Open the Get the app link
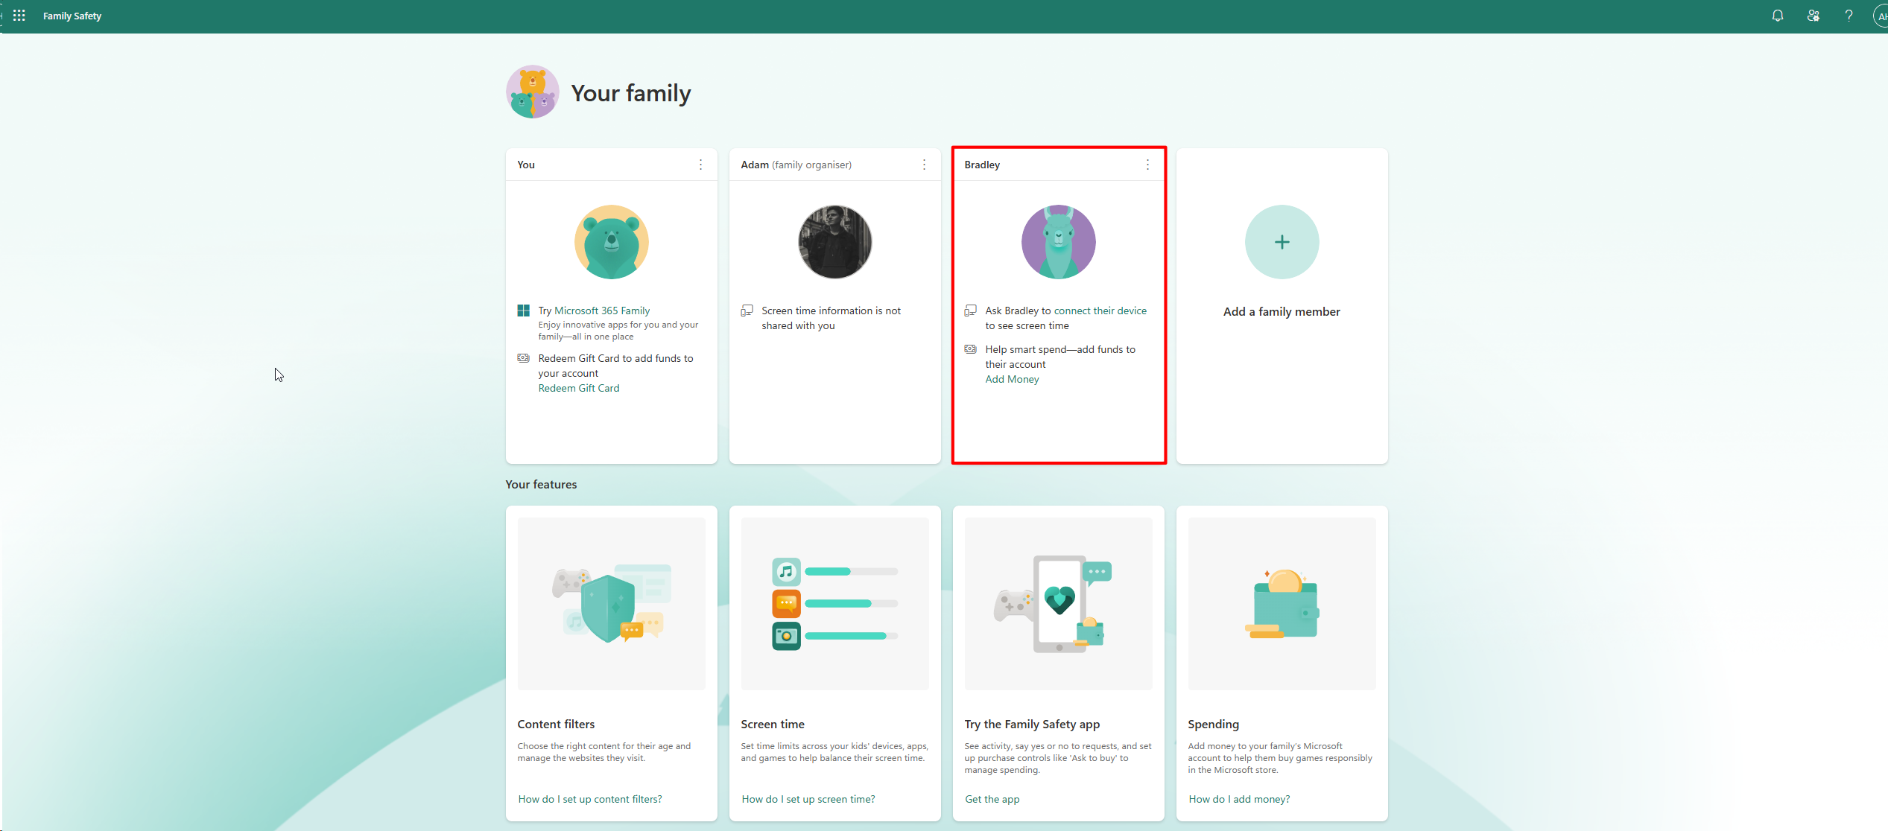The height and width of the screenshot is (831, 1888). pyautogui.click(x=992, y=798)
